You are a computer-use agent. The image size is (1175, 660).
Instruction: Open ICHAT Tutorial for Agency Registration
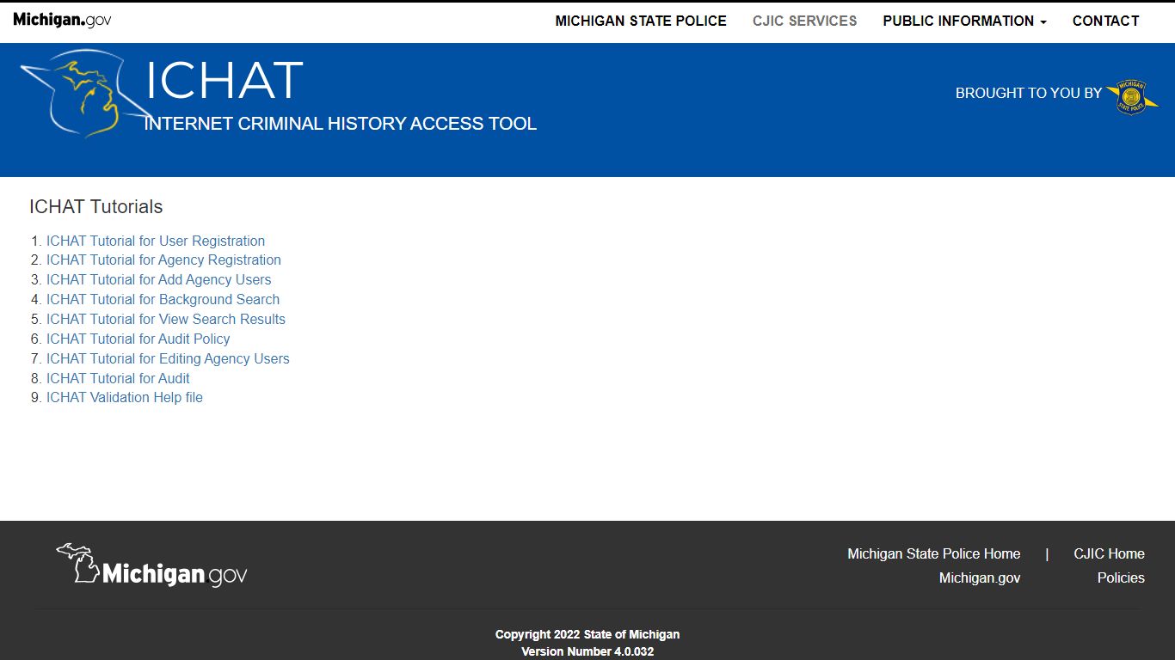pyautogui.click(x=163, y=260)
